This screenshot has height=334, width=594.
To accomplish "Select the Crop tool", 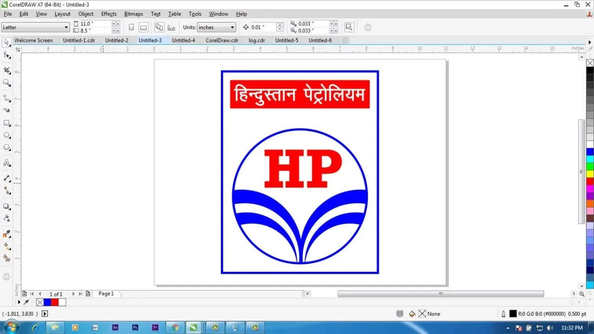I will [x=6, y=70].
